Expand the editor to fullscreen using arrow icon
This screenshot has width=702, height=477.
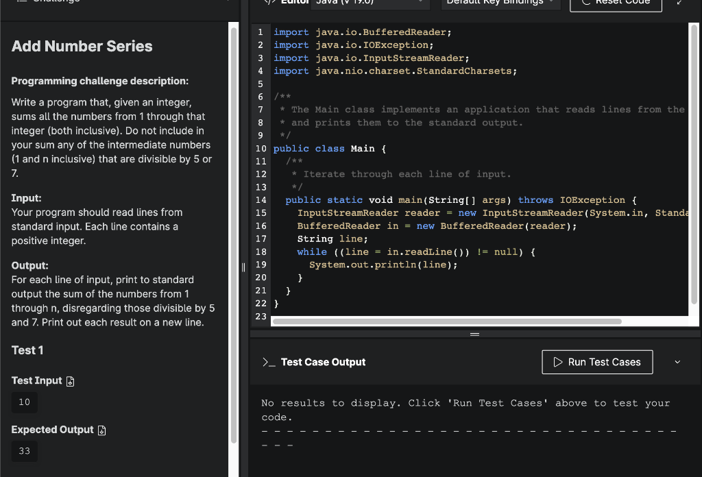[680, 2]
